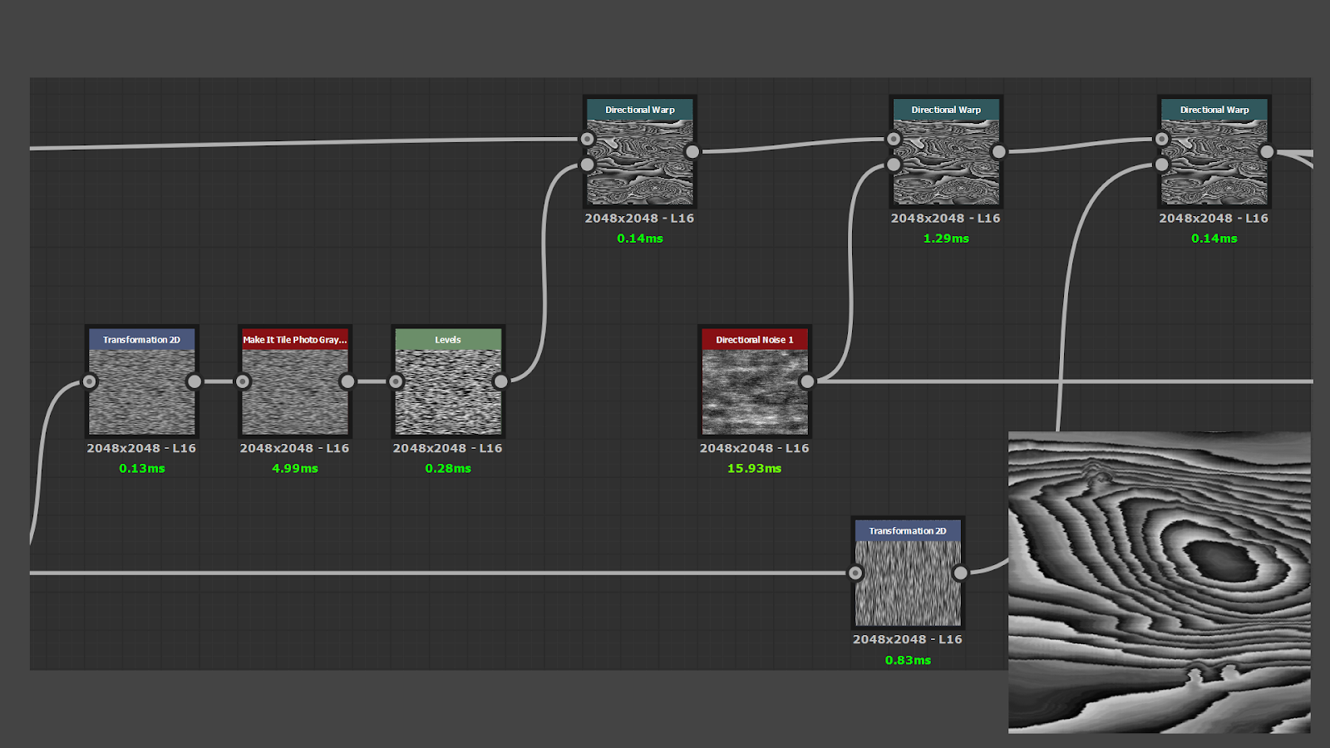Click the 1.29ms timing label
The image size is (1330, 748).
946,239
